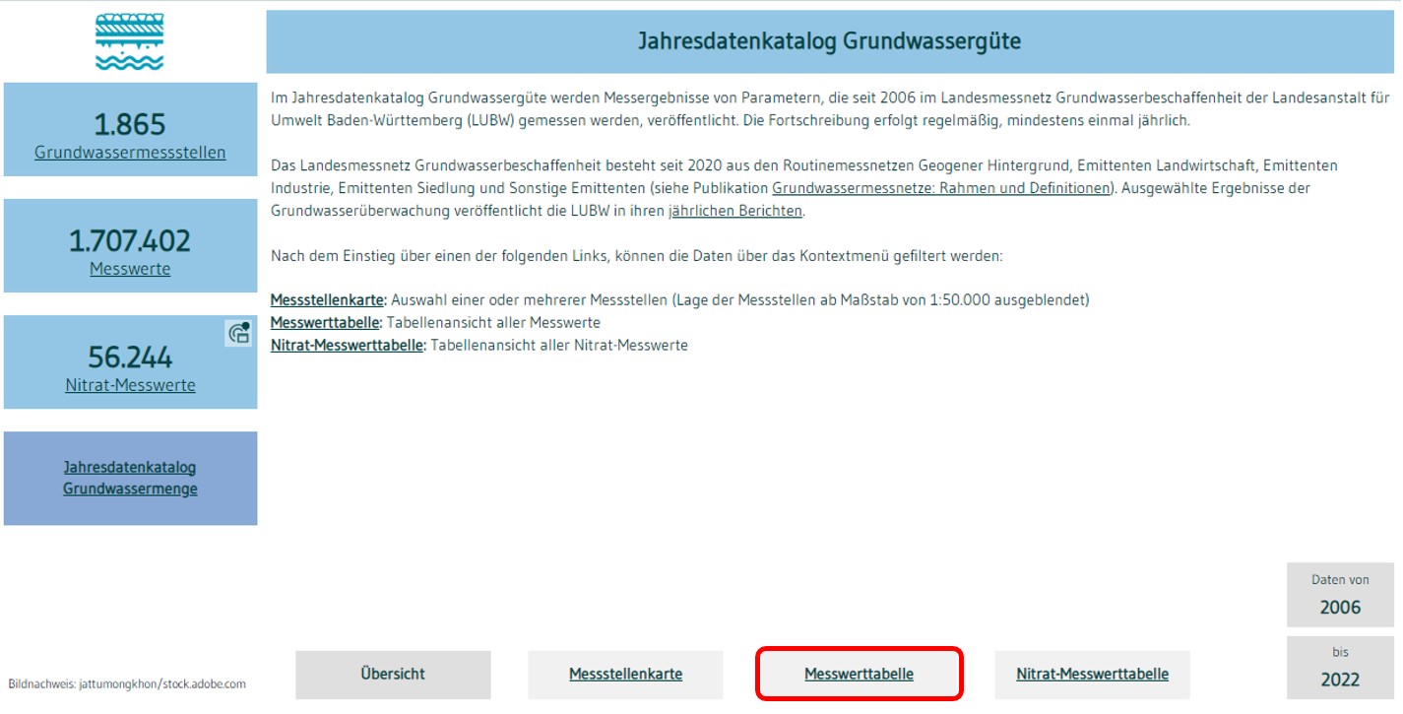Click the 56.244 count value
The height and width of the screenshot is (714, 1403).
(130, 357)
